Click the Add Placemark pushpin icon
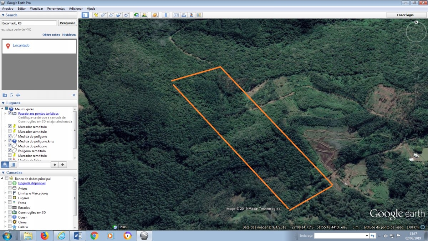This screenshot has width=428, height=241. click(96, 15)
